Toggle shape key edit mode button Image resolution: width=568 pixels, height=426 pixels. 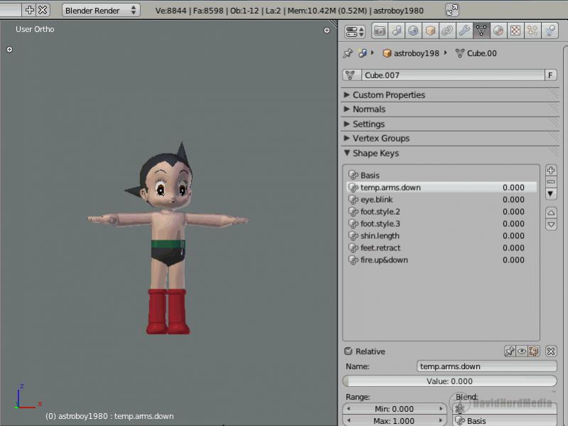(x=534, y=351)
